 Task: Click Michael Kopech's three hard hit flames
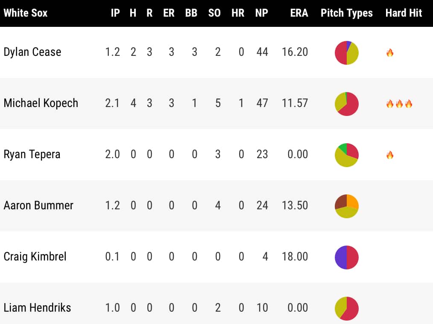pos(399,104)
